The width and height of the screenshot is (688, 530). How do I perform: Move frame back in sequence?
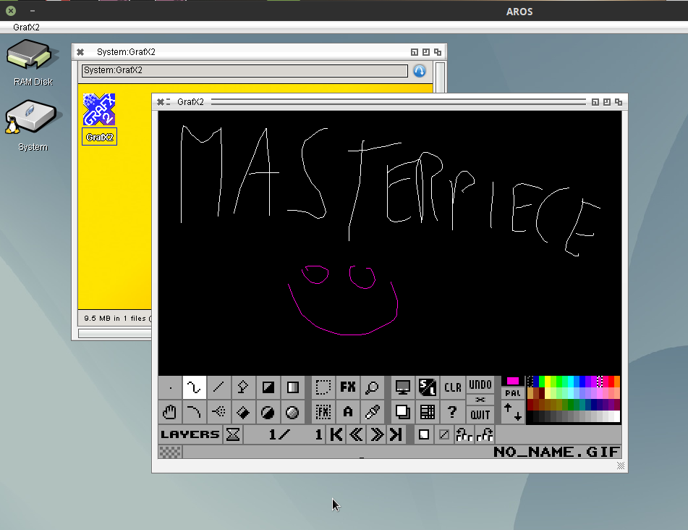tap(464, 434)
